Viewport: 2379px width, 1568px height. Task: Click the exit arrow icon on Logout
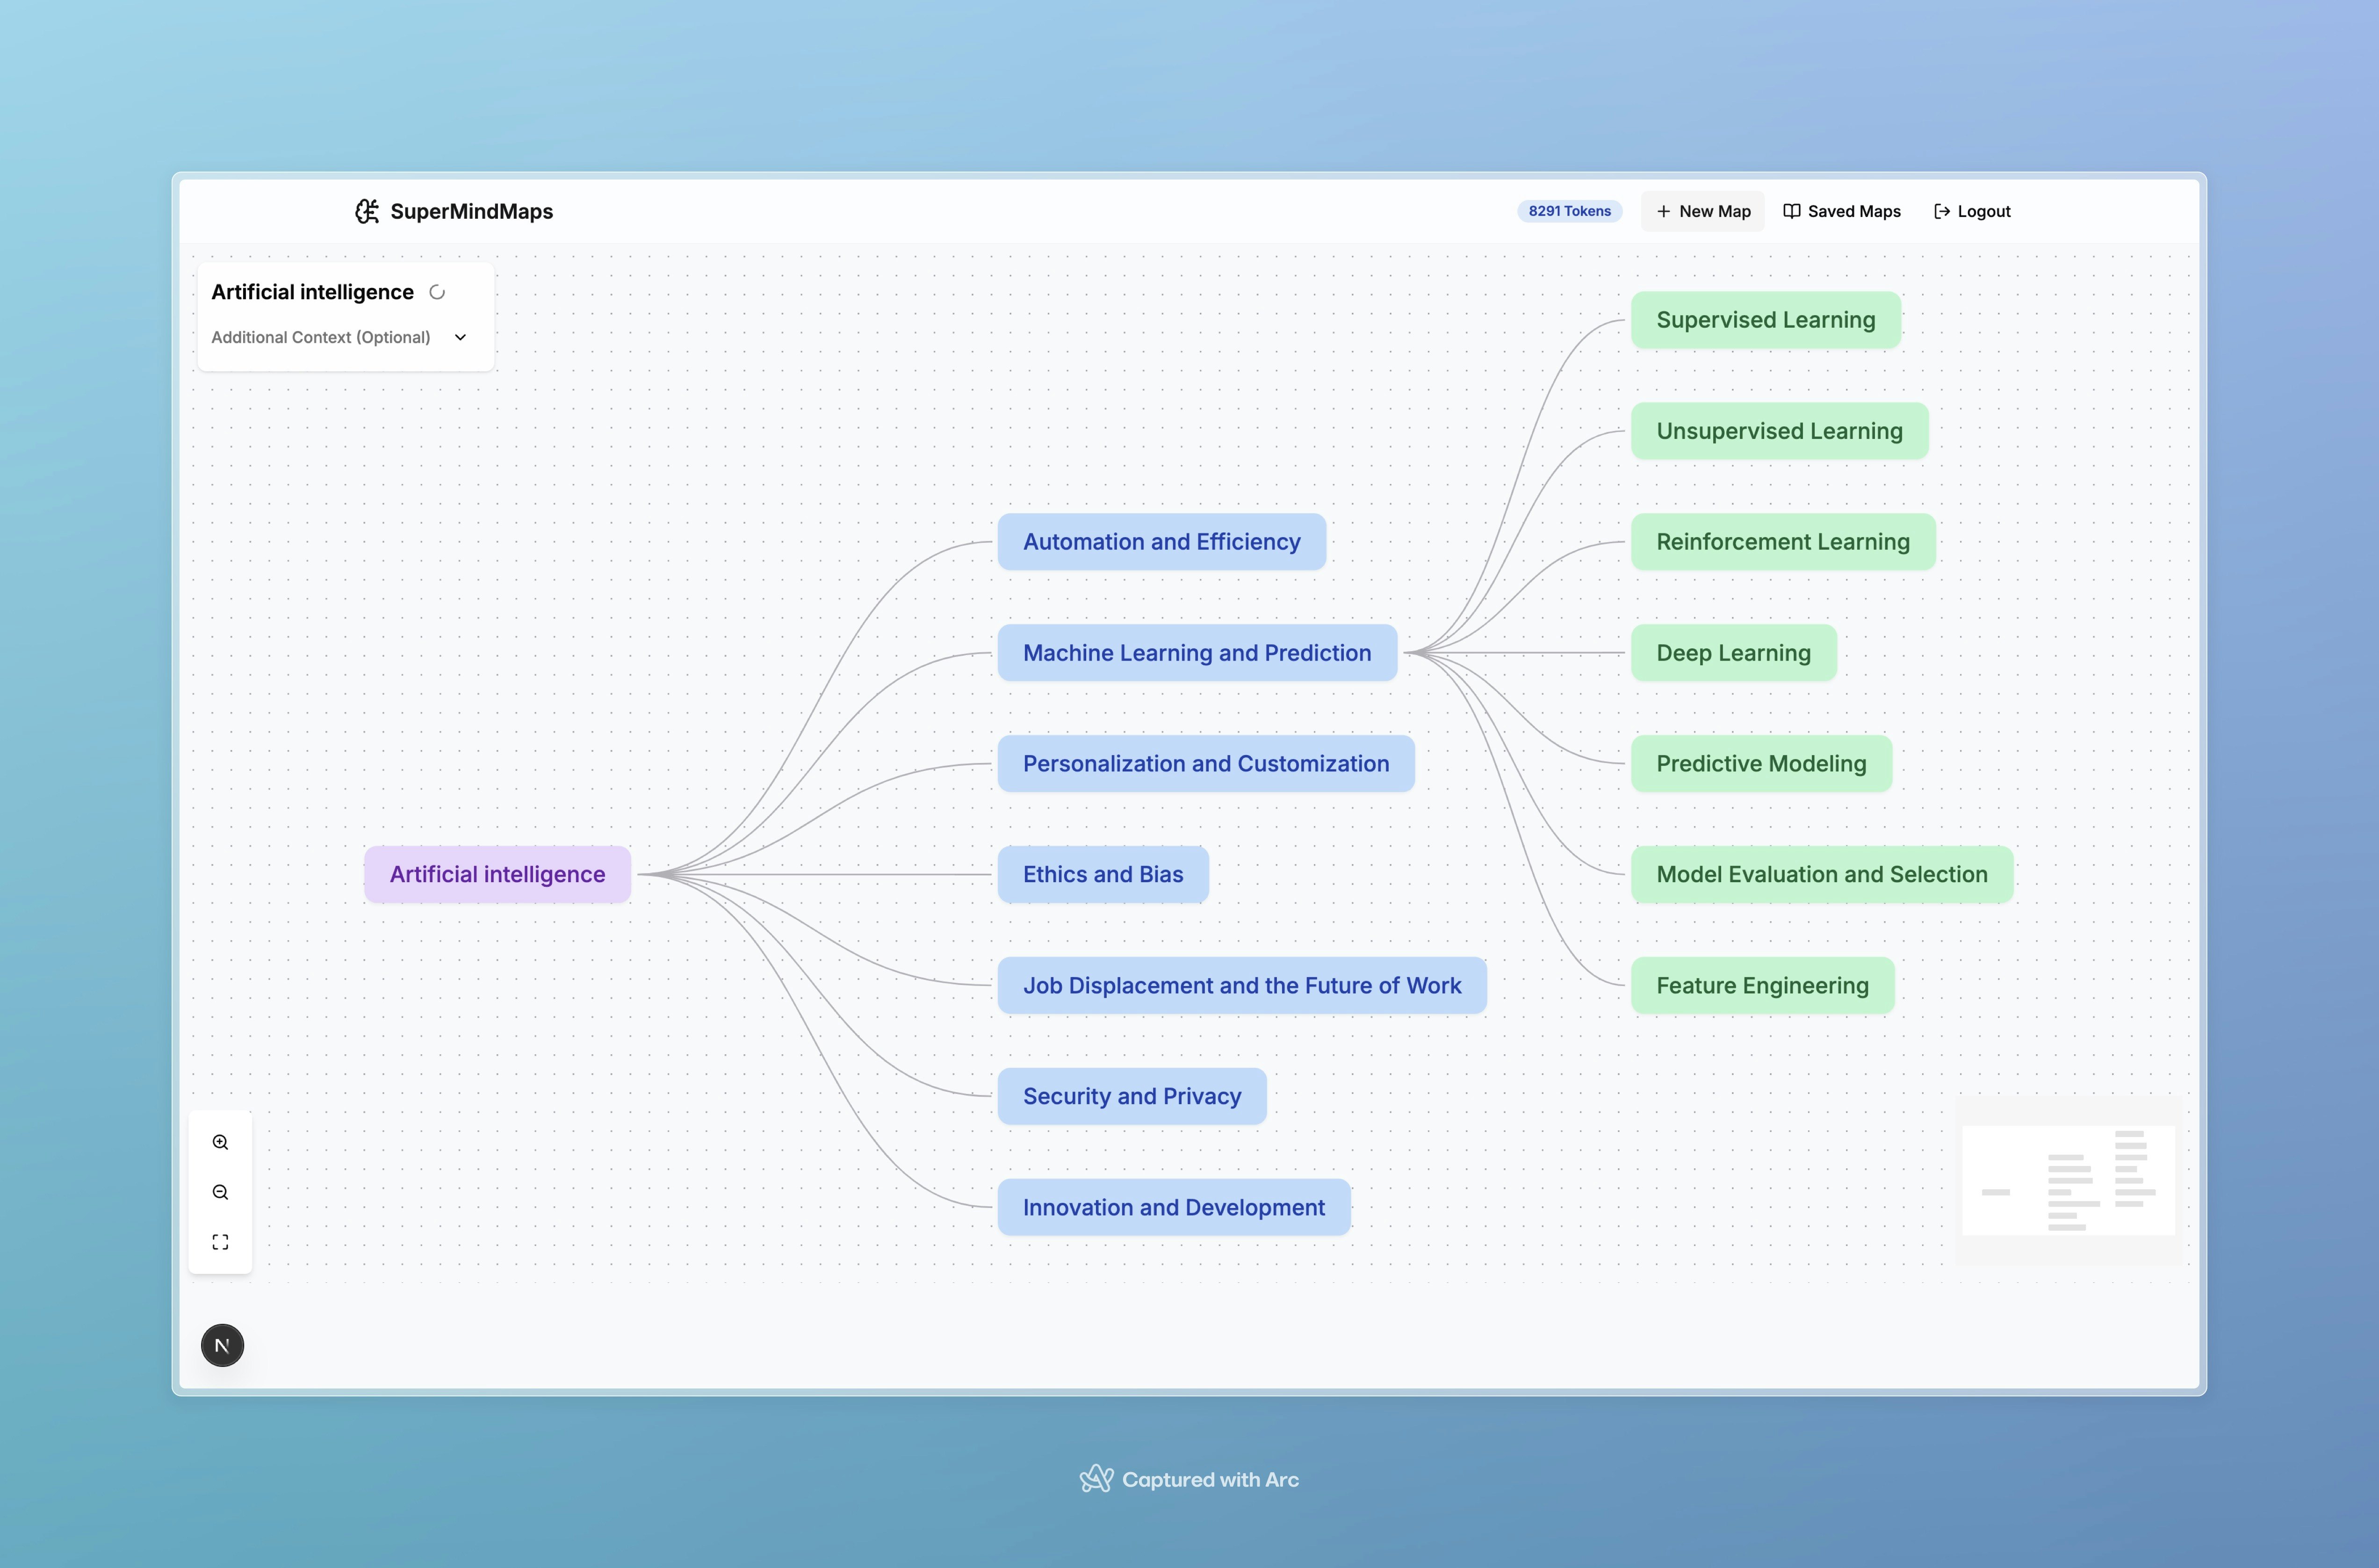coord(1941,211)
